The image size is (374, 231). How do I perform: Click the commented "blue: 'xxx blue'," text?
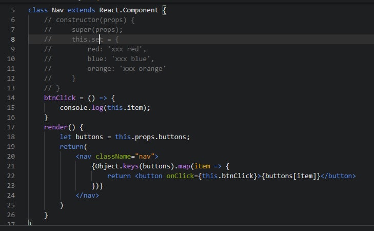point(121,59)
